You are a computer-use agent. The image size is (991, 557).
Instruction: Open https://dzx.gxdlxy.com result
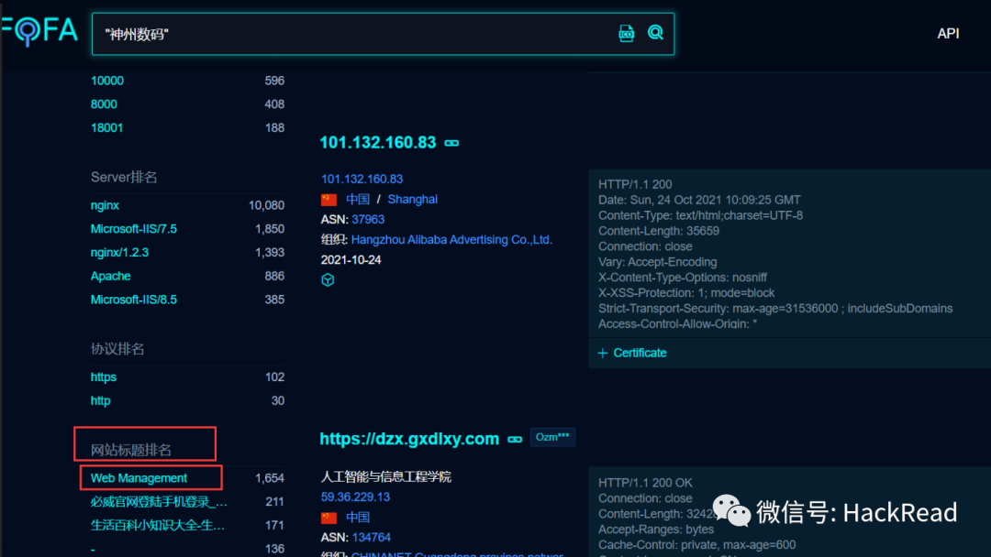(409, 439)
